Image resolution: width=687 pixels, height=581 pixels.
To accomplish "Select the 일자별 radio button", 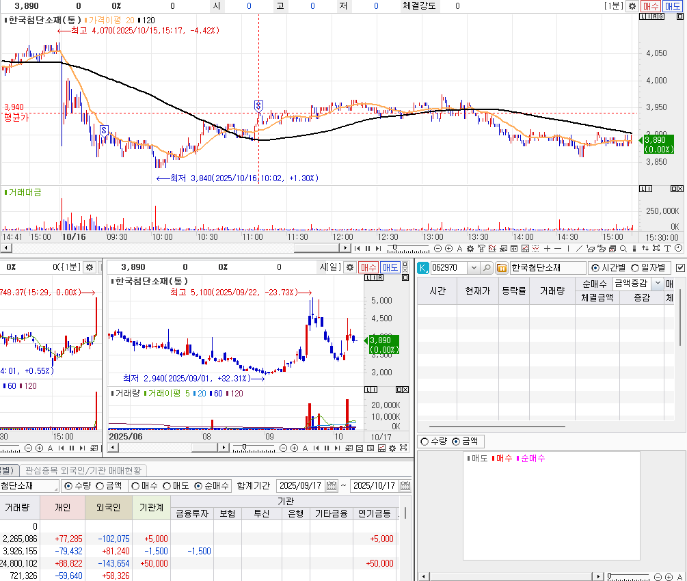I will pos(635,268).
